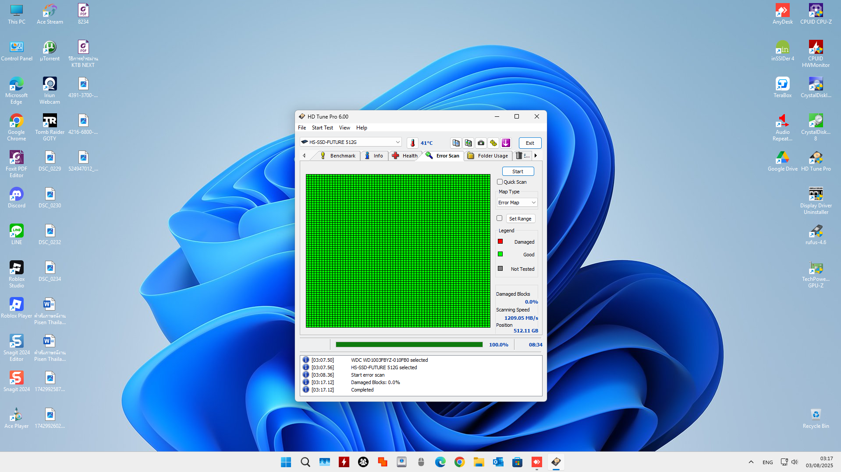Open CPUID CPU-Z desktop icon

[816, 14]
